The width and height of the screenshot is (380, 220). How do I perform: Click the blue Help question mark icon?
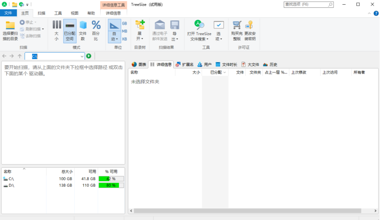point(376,13)
